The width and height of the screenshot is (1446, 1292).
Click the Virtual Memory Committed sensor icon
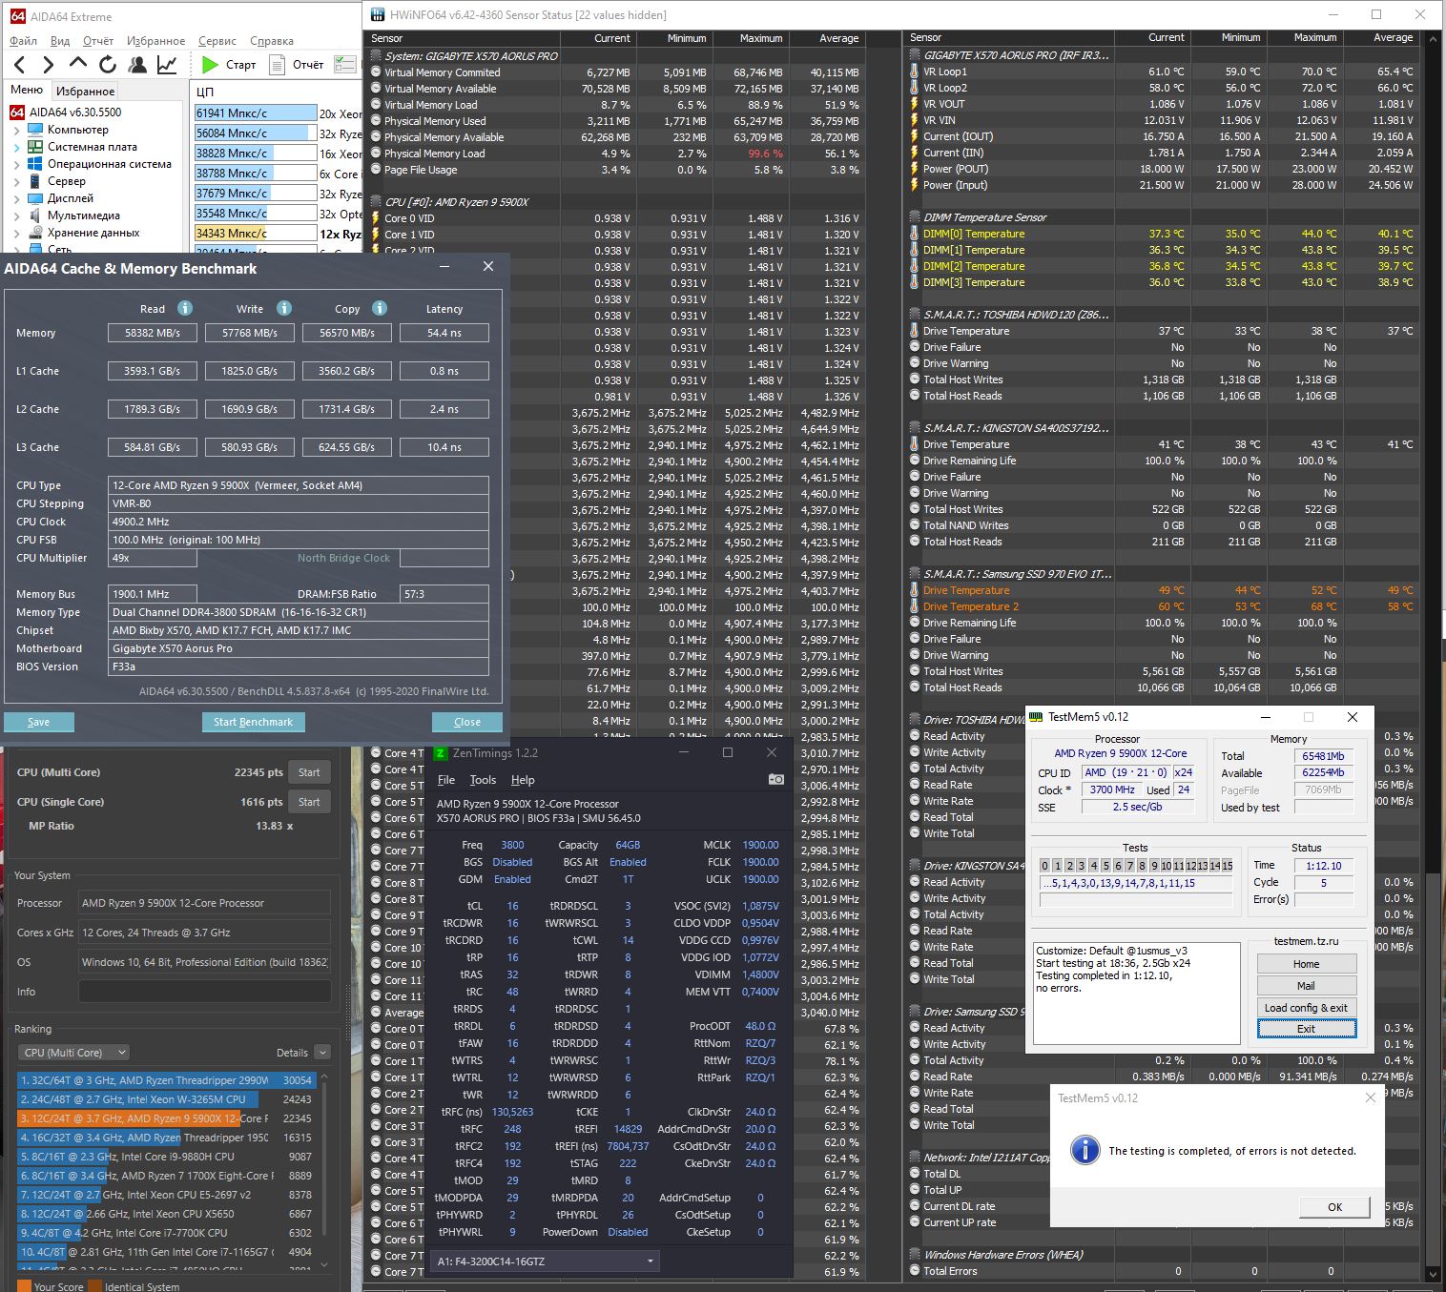tap(376, 72)
